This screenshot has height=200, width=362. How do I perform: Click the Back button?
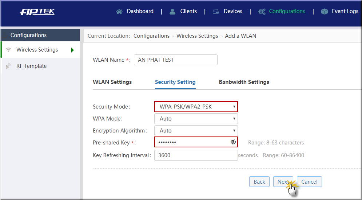[259, 182]
